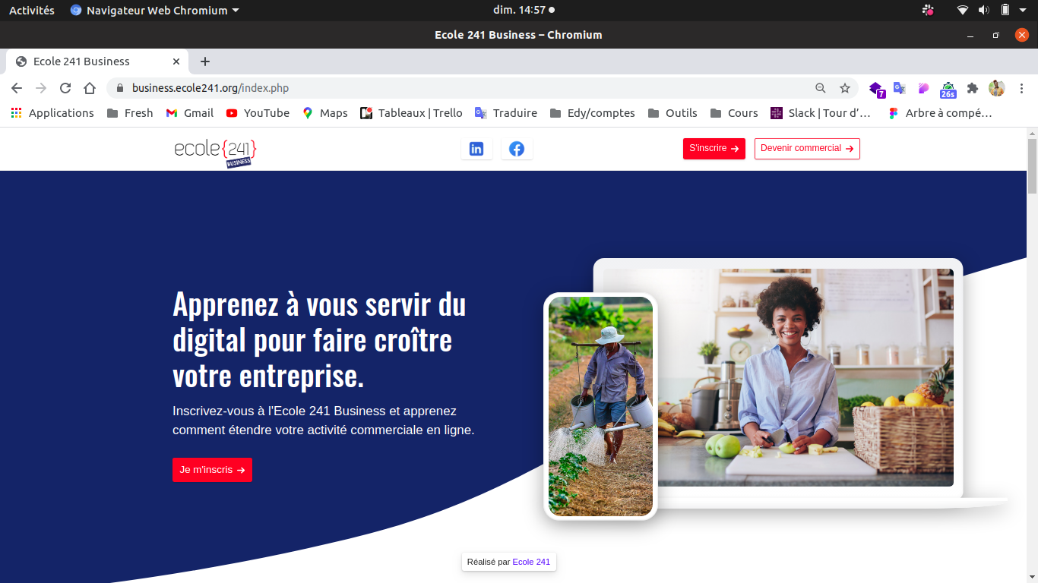
Task: Open the Chromium three-dot menu
Action: pyautogui.click(x=1021, y=88)
